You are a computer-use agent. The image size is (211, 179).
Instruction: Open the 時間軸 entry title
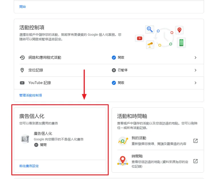click(137, 156)
